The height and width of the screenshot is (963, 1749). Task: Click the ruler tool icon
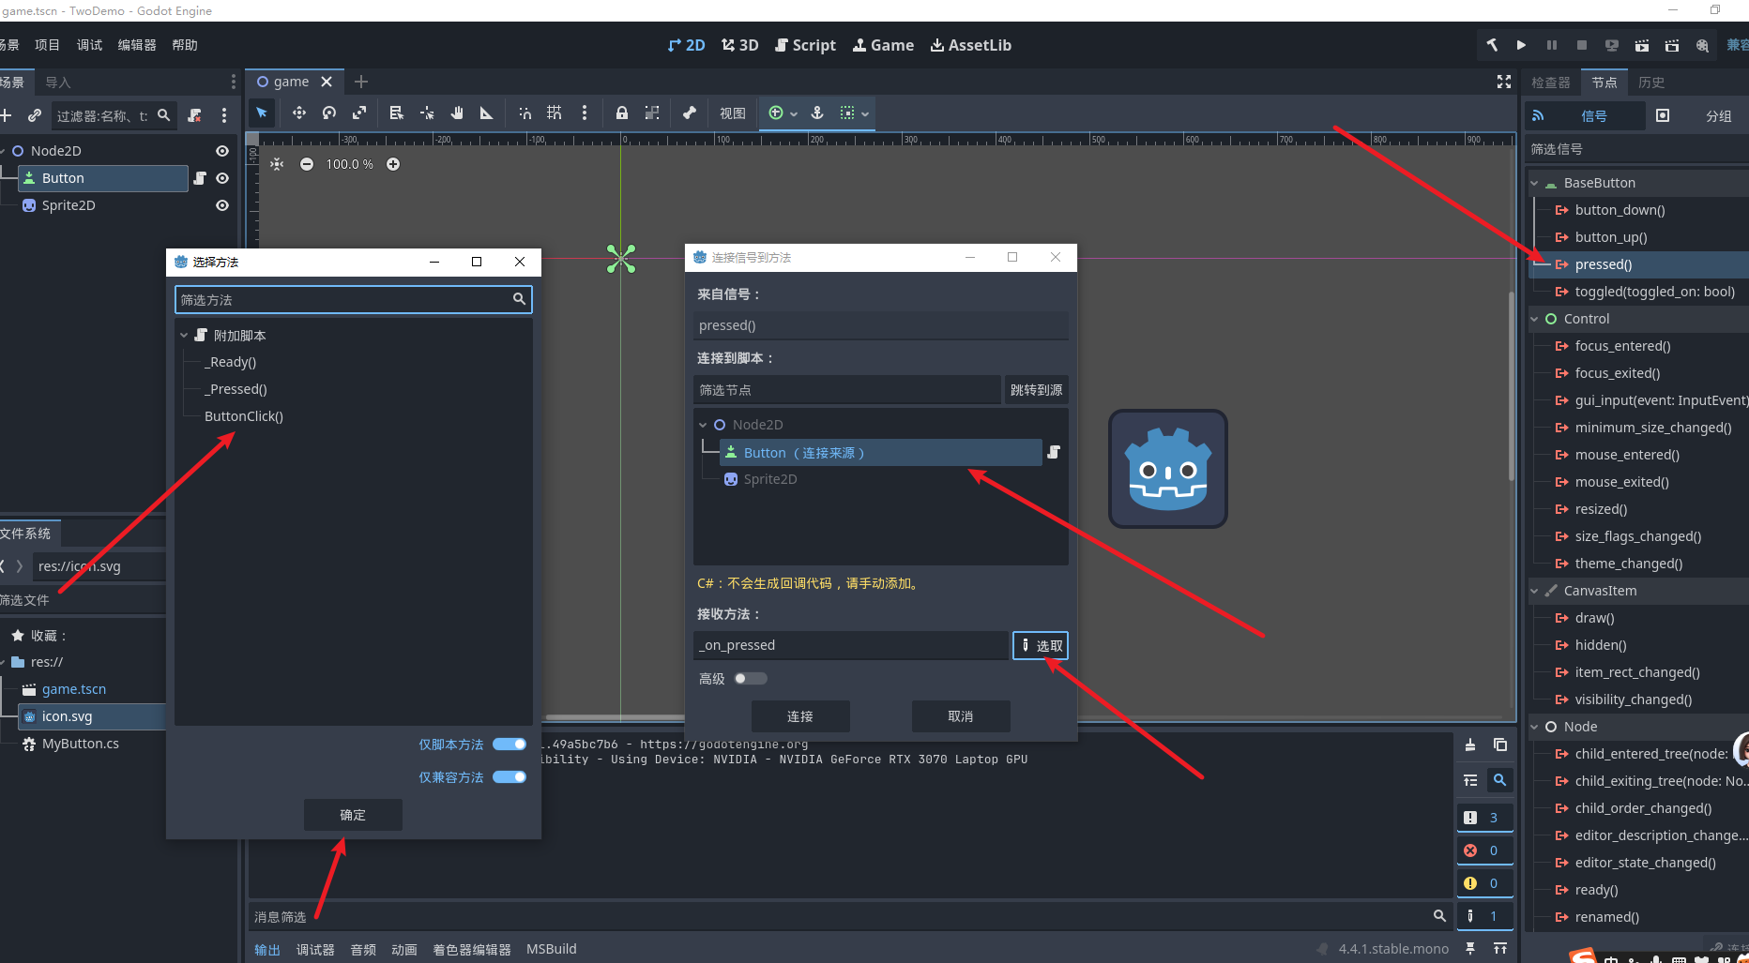tap(486, 113)
